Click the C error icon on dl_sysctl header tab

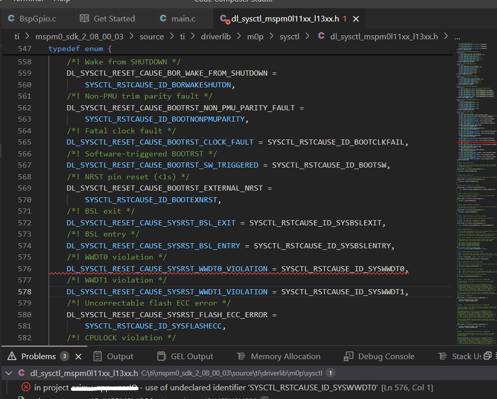(224, 19)
